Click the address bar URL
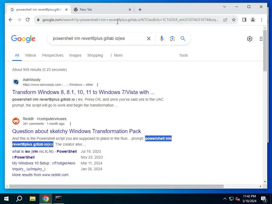 (130, 20)
